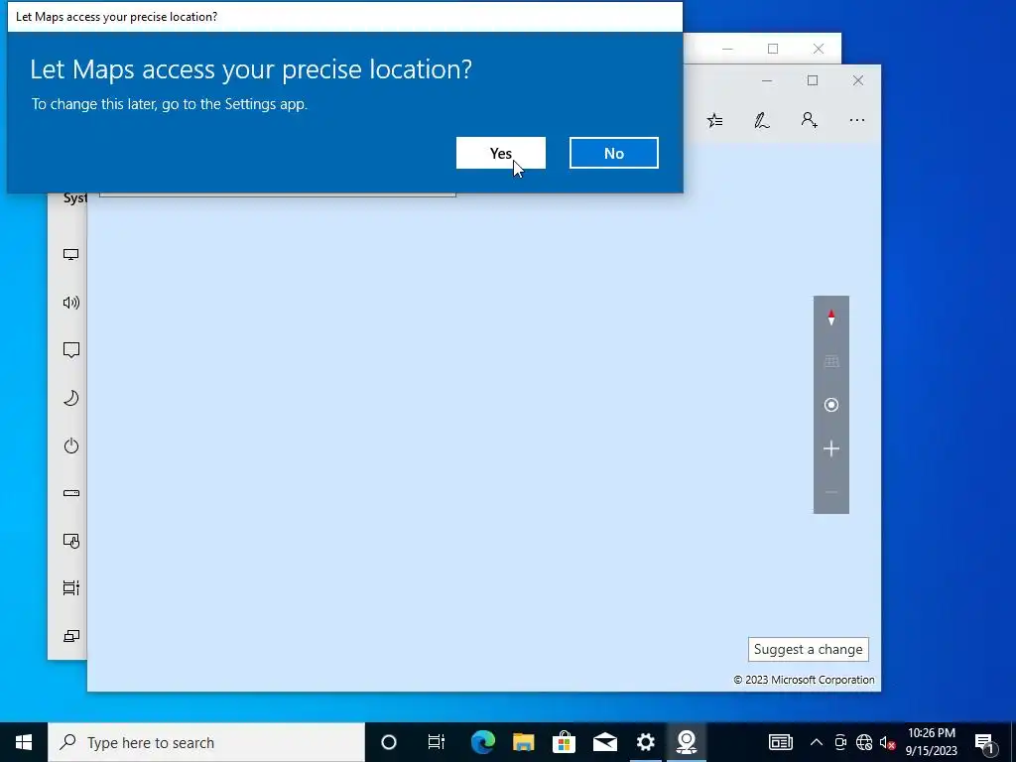The height and width of the screenshot is (762, 1016).
Task: Minimize the Maps window
Action: [767, 80]
